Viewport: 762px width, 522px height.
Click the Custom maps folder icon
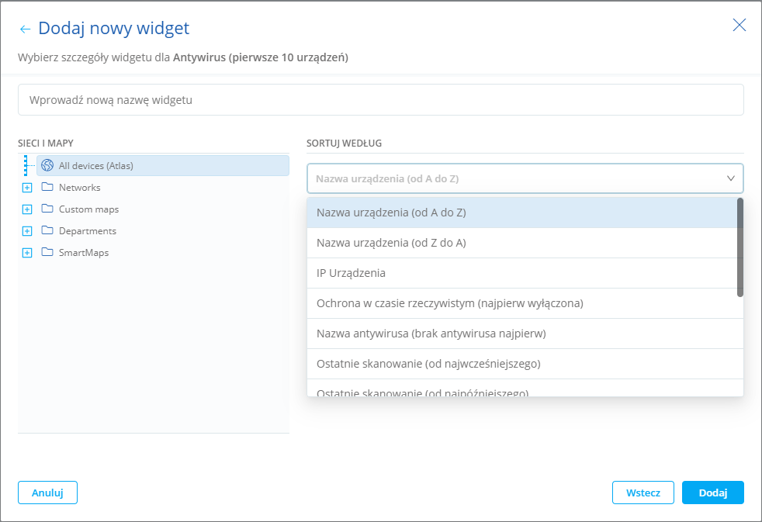(47, 209)
